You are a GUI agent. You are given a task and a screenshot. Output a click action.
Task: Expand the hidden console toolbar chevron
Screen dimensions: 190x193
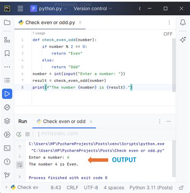pyautogui.click(x=20, y=177)
